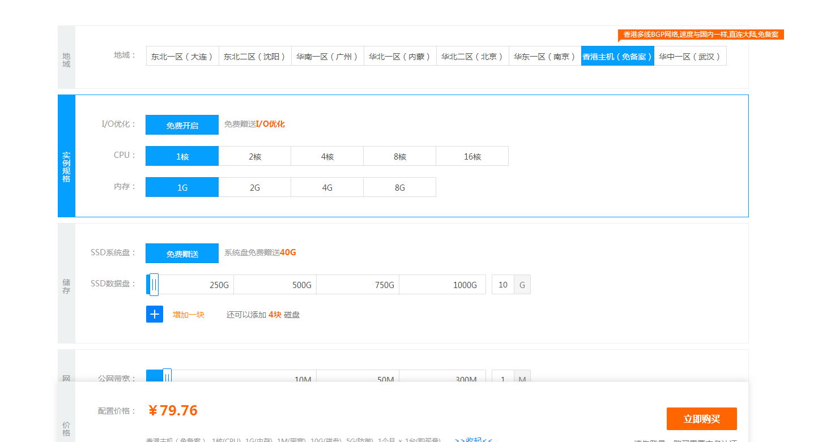818x442 pixels.
Task: Edit the custom disk size input field
Action: 502,284
